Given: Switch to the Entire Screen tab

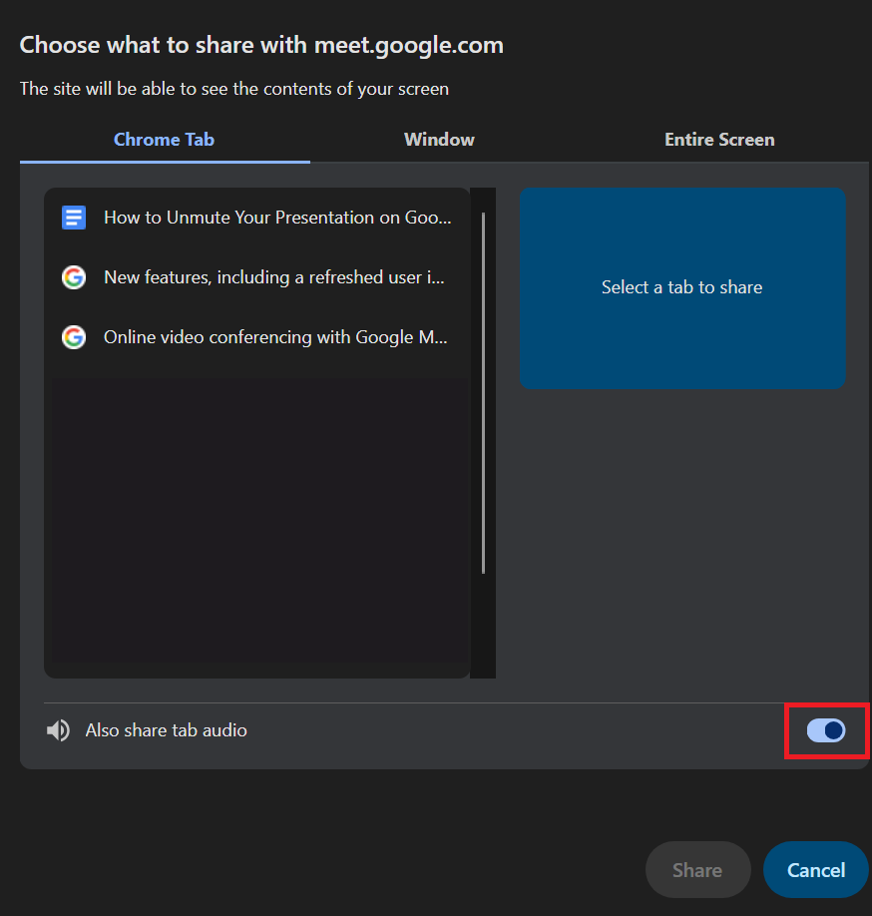Looking at the screenshot, I should [719, 140].
